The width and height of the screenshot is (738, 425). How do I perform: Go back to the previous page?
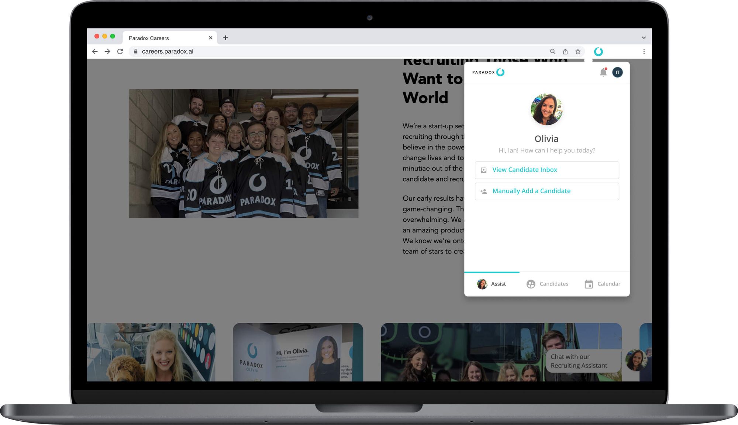pos(95,52)
